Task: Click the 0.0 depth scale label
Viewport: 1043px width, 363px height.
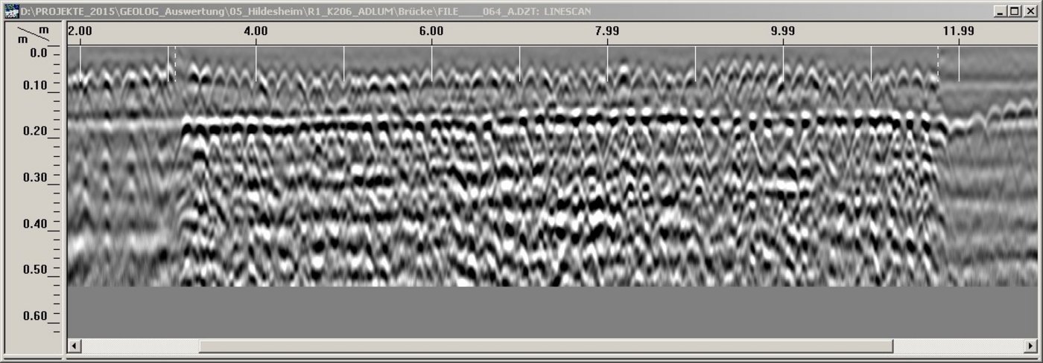Action: pos(39,54)
